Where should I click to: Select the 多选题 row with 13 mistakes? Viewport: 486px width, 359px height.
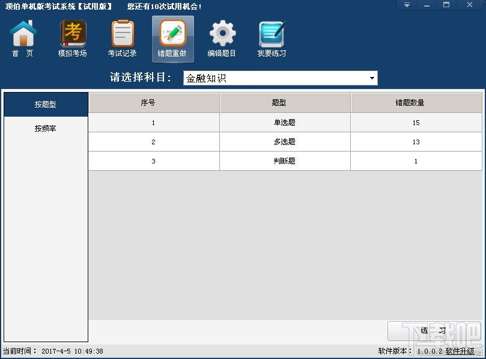[x=284, y=141]
